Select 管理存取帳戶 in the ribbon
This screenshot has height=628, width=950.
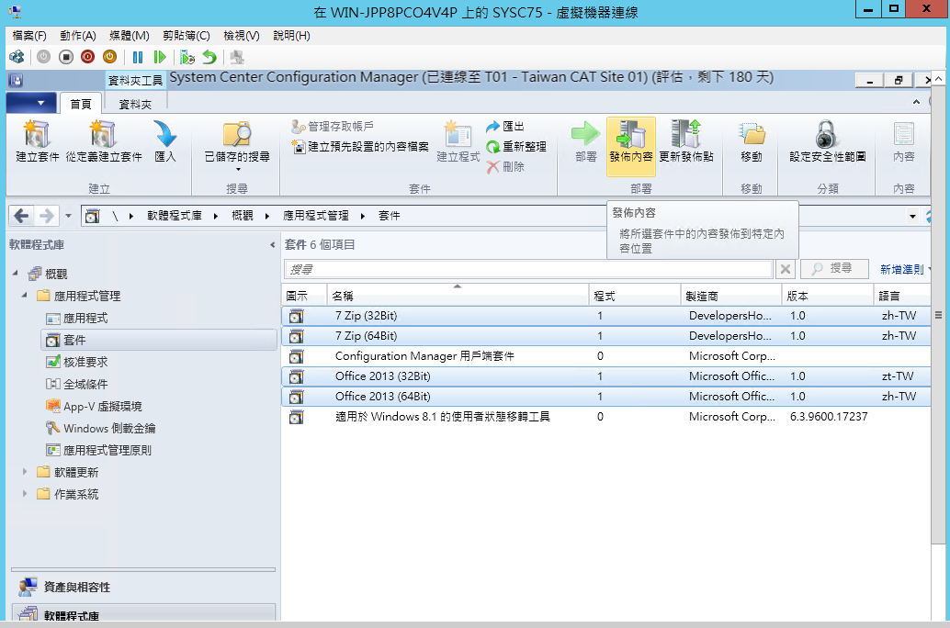tap(332, 127)
